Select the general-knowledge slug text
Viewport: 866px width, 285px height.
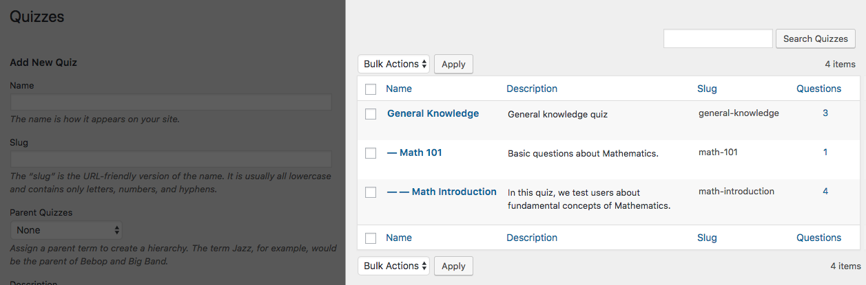(x=739, y=113)
